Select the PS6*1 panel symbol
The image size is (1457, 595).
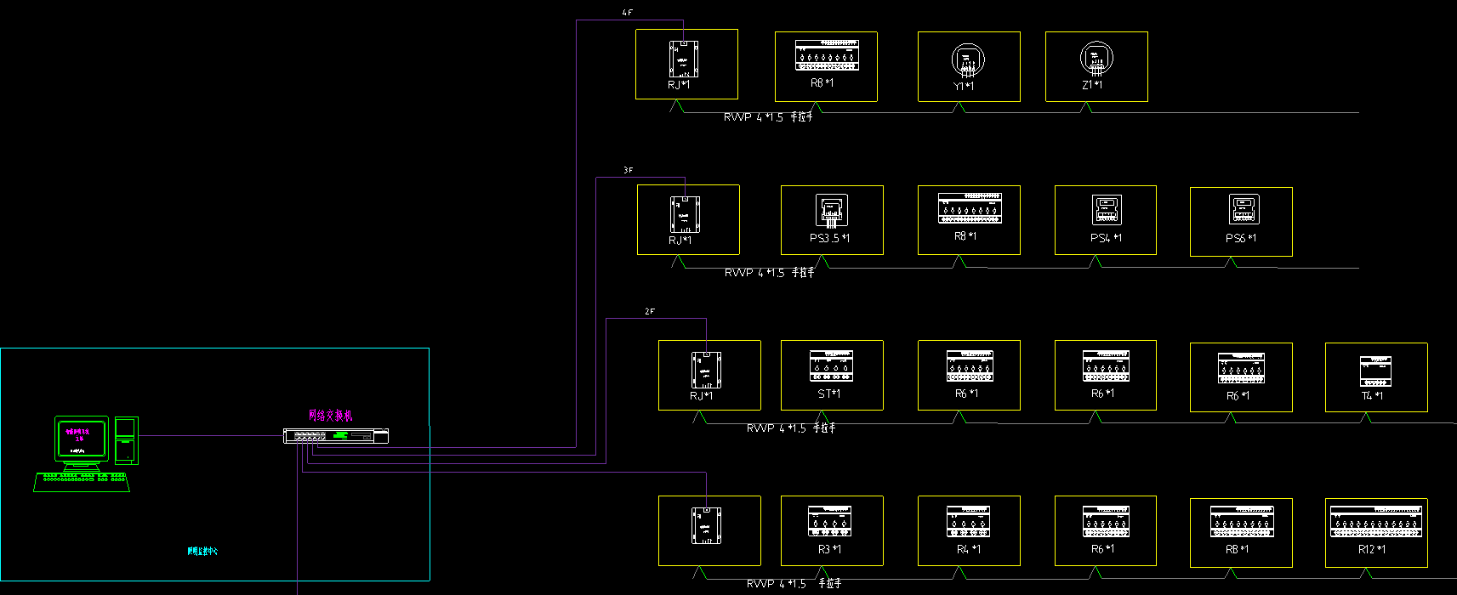(x=1243, y=209)
